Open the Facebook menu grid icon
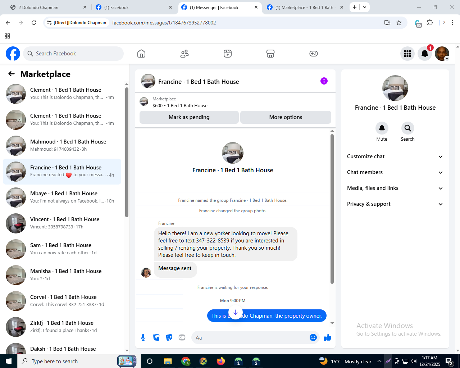 click(407, 54)
